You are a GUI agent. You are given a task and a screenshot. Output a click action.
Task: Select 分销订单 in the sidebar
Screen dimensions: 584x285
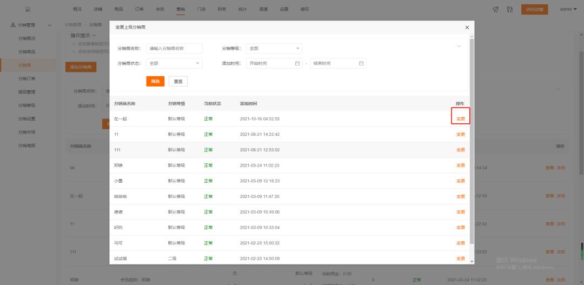26,79
